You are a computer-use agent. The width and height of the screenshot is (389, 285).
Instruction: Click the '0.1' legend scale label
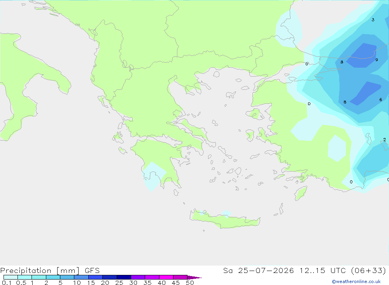tap(7, 283)
